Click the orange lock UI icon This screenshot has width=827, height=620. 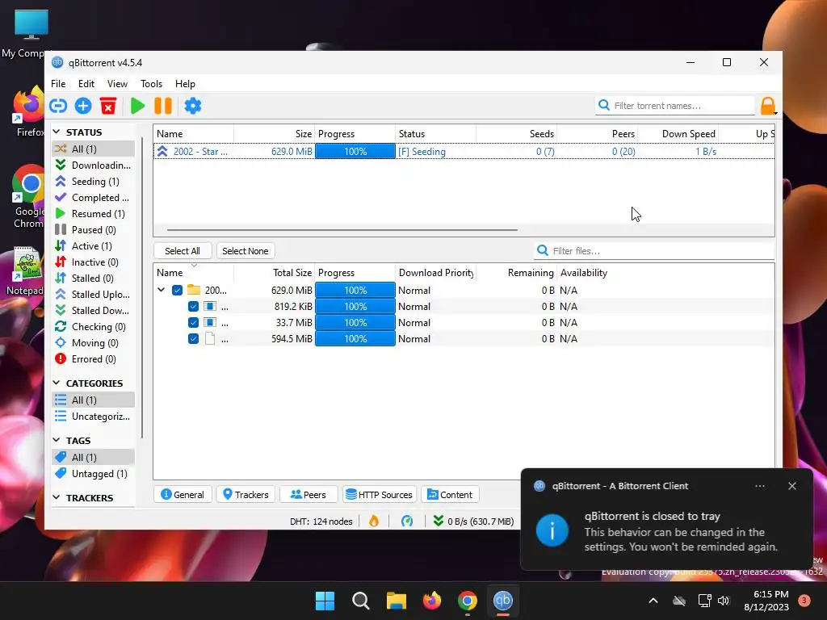pos(768,106)
